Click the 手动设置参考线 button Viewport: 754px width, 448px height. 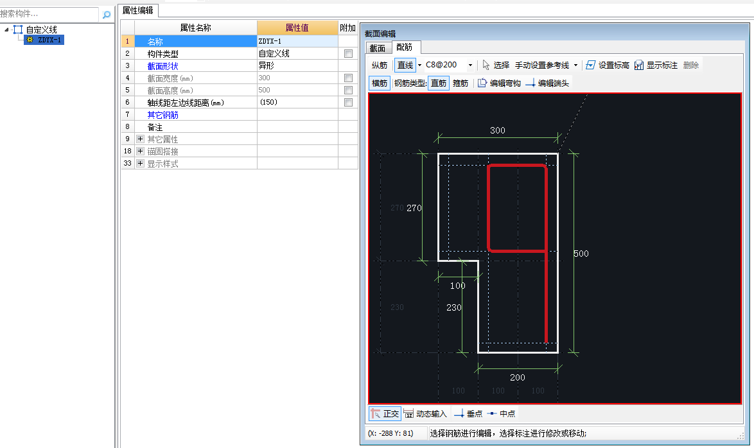[x=542, y=65]
